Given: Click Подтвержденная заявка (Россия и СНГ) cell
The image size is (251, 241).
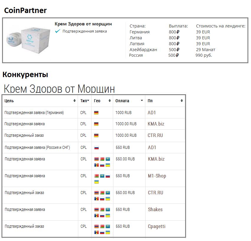Looking at the screenshot, I should pos(37,147).
